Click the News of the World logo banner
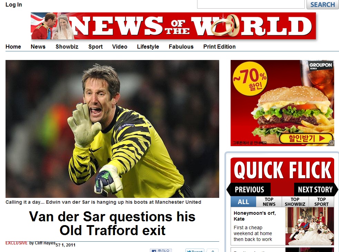339x252 pixels. (x=173, y=26)
